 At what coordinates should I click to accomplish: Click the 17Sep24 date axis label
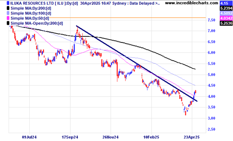[70, 137]
